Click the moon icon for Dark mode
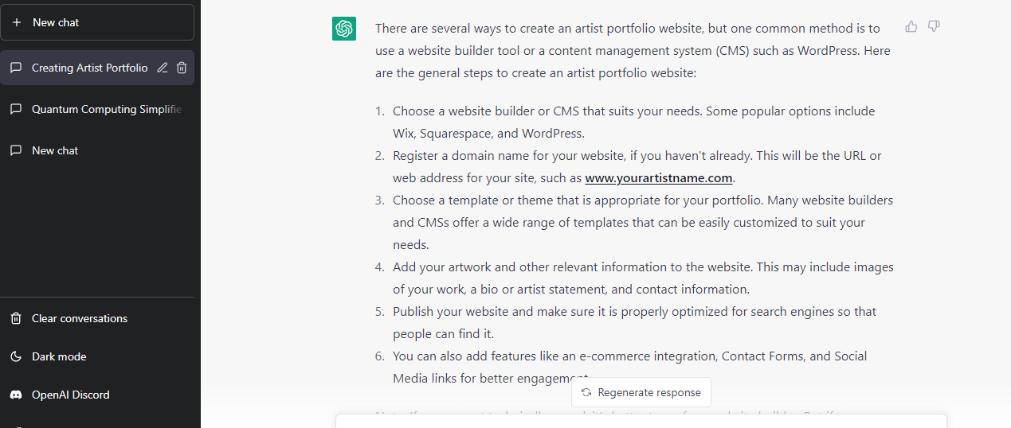The height and width of the screenshot is (428, 1011). (x=16, y=356)
